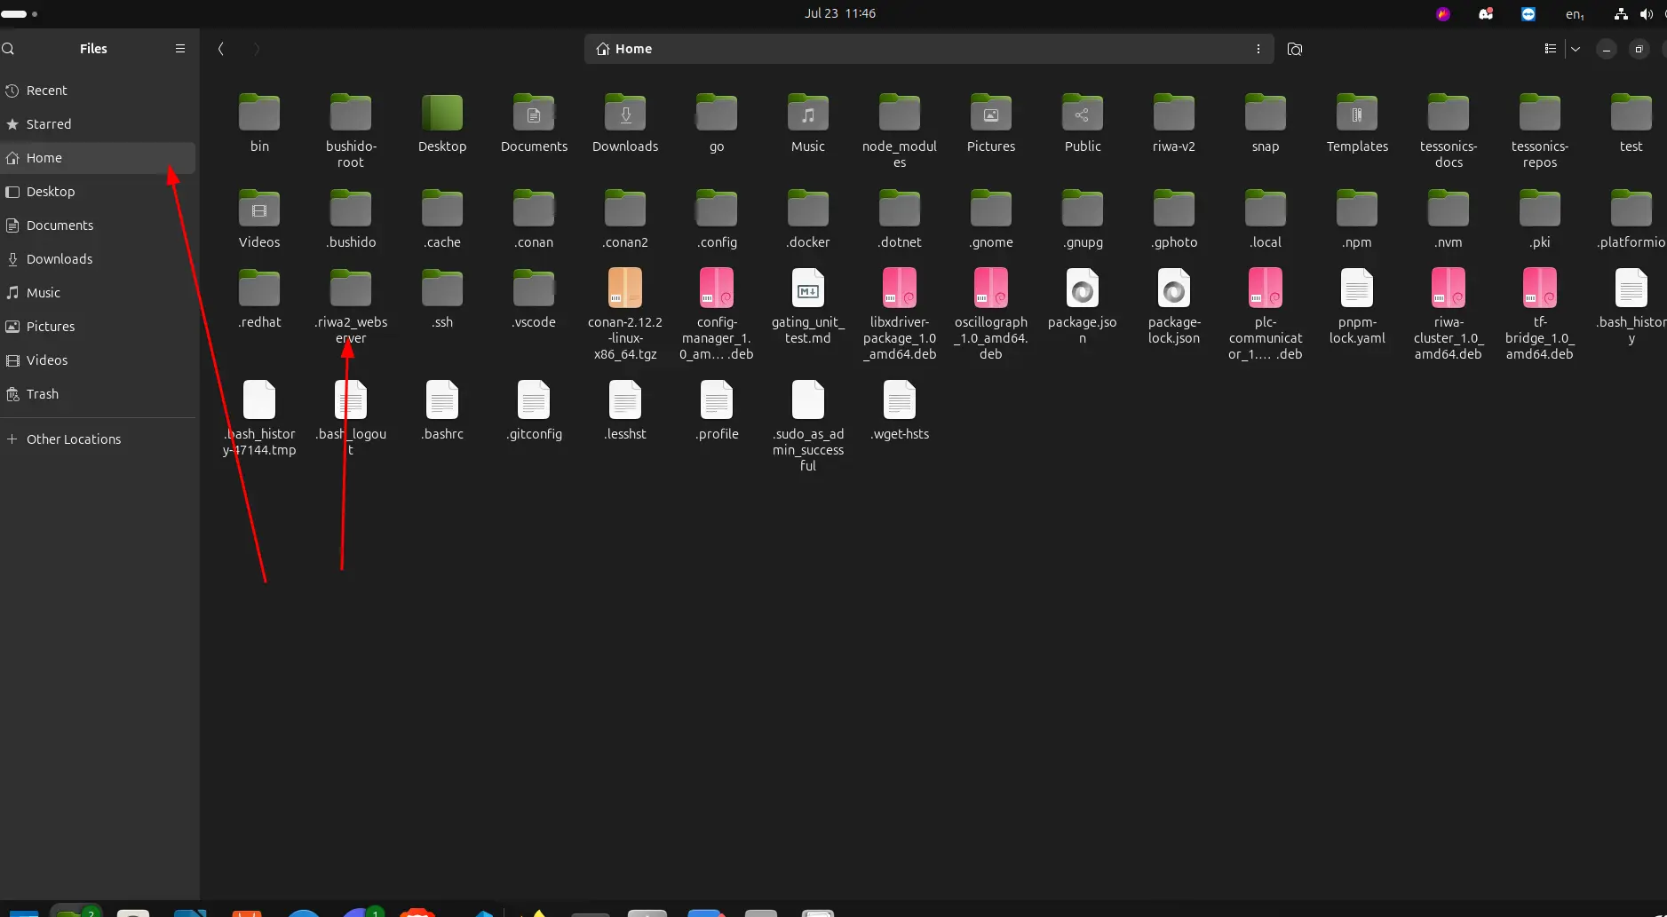
Task: Open Music in sidebar
Action: 98,293
